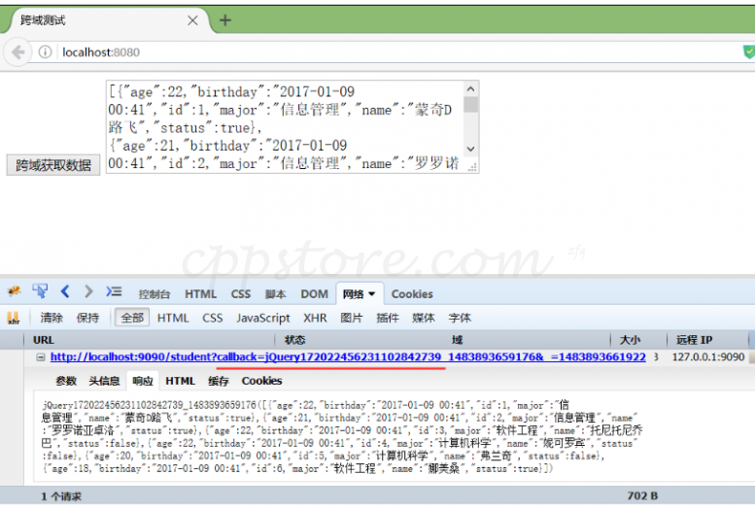This screenshot has height=509, width=755.
Task: Click the green shield icon
Action: coord(748,52)
